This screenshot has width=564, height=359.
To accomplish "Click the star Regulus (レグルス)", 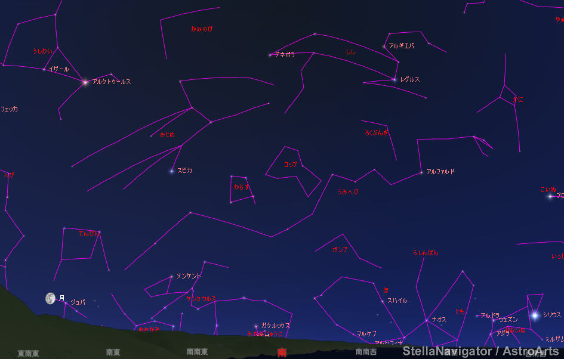I will pos(395,79).
